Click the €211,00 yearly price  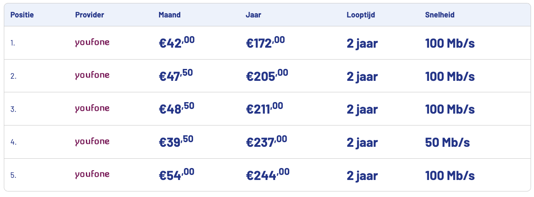click(x=264, y=109)
